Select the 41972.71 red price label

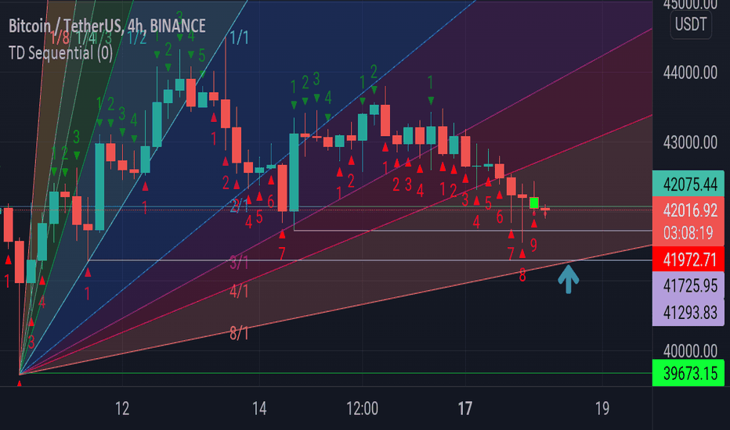690,260
